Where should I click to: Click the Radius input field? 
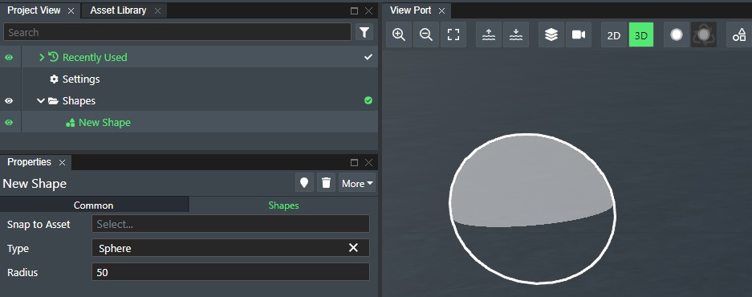click(230, 272)
